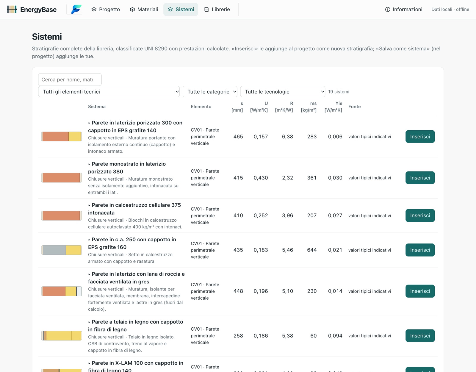
Task: Focus the 'Cerca per nome' search field
Action: tap(70, 79)
